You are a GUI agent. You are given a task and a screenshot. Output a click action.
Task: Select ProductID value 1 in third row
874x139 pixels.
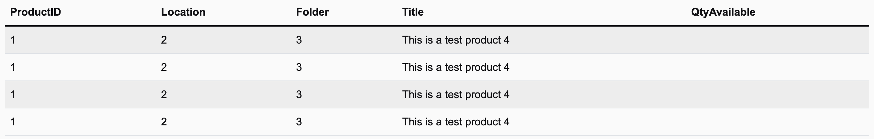tap(13, 94)
